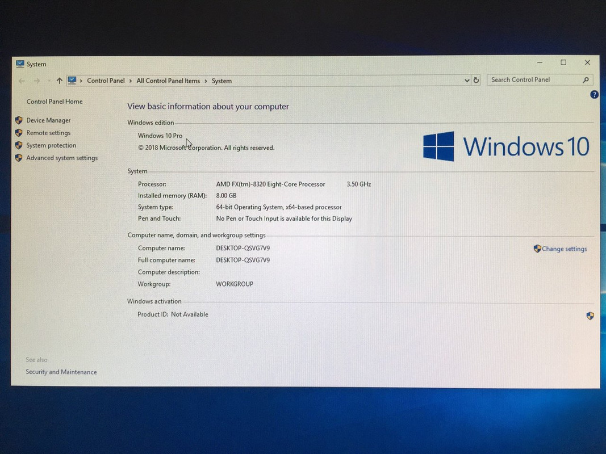Expand chevron after All Control Panel Items
606x454 pixels.
click(x=206, y=81)
